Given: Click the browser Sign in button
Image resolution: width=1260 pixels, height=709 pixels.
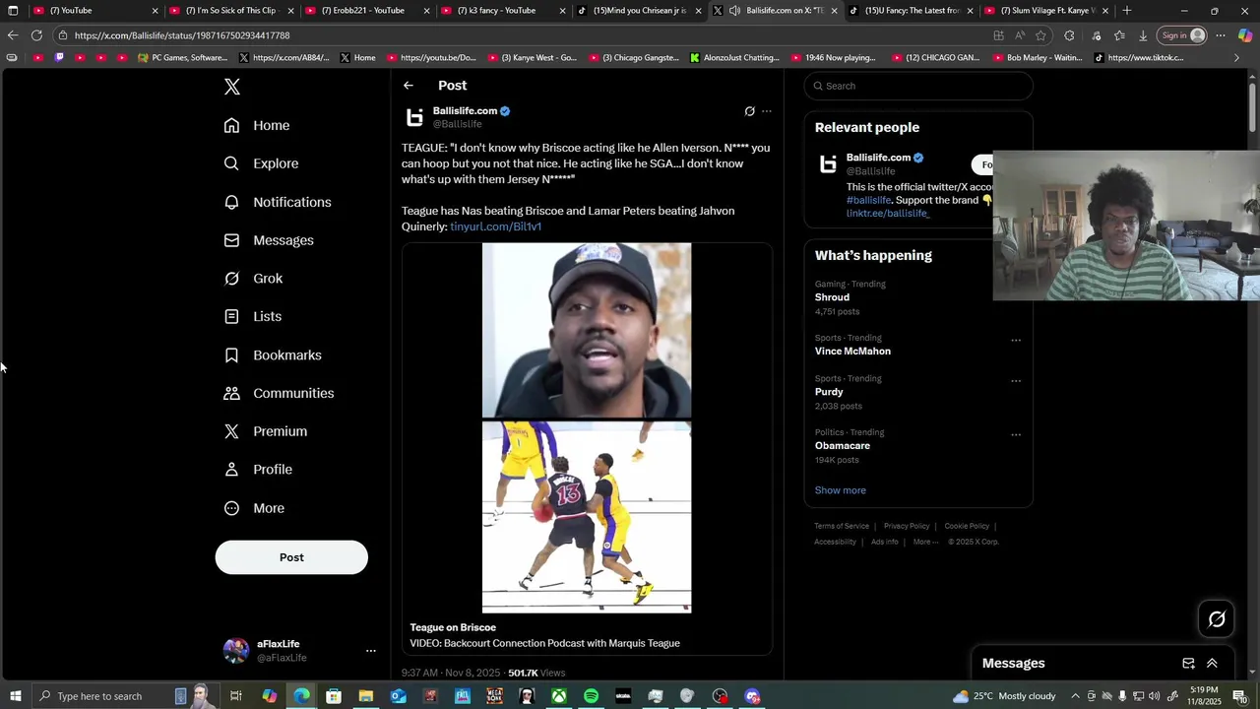Looking at the screenshot, I should click(1182, 35).
